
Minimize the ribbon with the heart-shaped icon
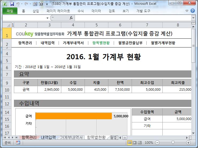[x=187, y=11]
